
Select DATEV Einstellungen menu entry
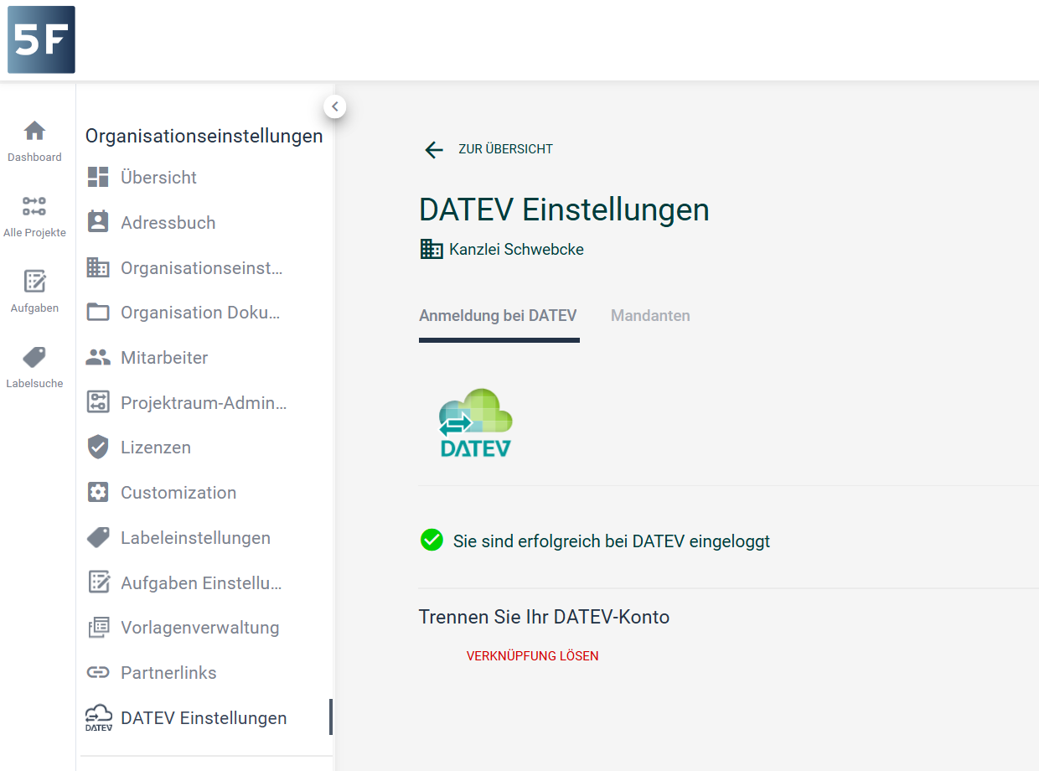[x=204, y=718]
